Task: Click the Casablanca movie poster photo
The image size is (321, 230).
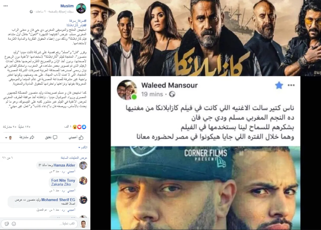Action: click(x=205, y=38)
